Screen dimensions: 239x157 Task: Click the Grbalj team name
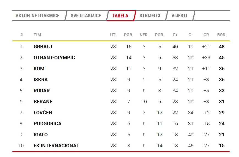click(43, 47)
